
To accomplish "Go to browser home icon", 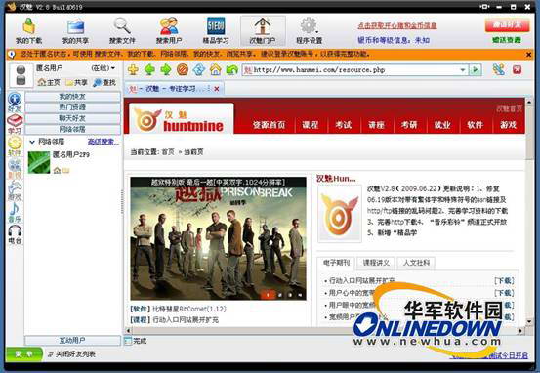I will coord(216,70).
